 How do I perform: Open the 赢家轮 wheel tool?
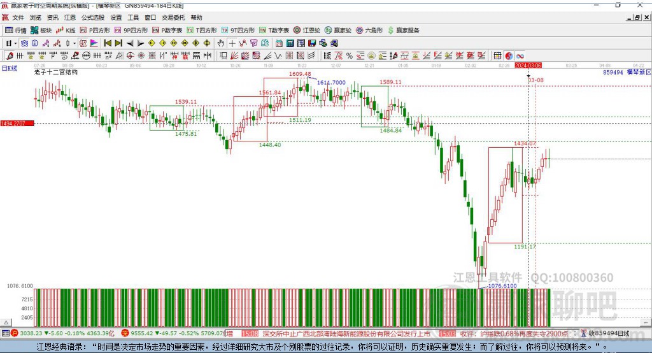[x=338, y=31]
